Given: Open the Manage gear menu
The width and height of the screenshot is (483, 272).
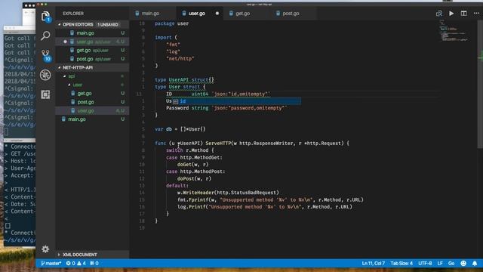Looking at the screenshot, I should click(x=45, y=249).
